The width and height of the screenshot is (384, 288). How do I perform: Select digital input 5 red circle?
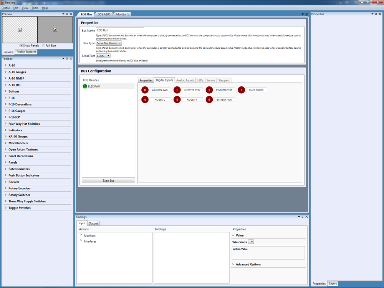pos(177,100)
